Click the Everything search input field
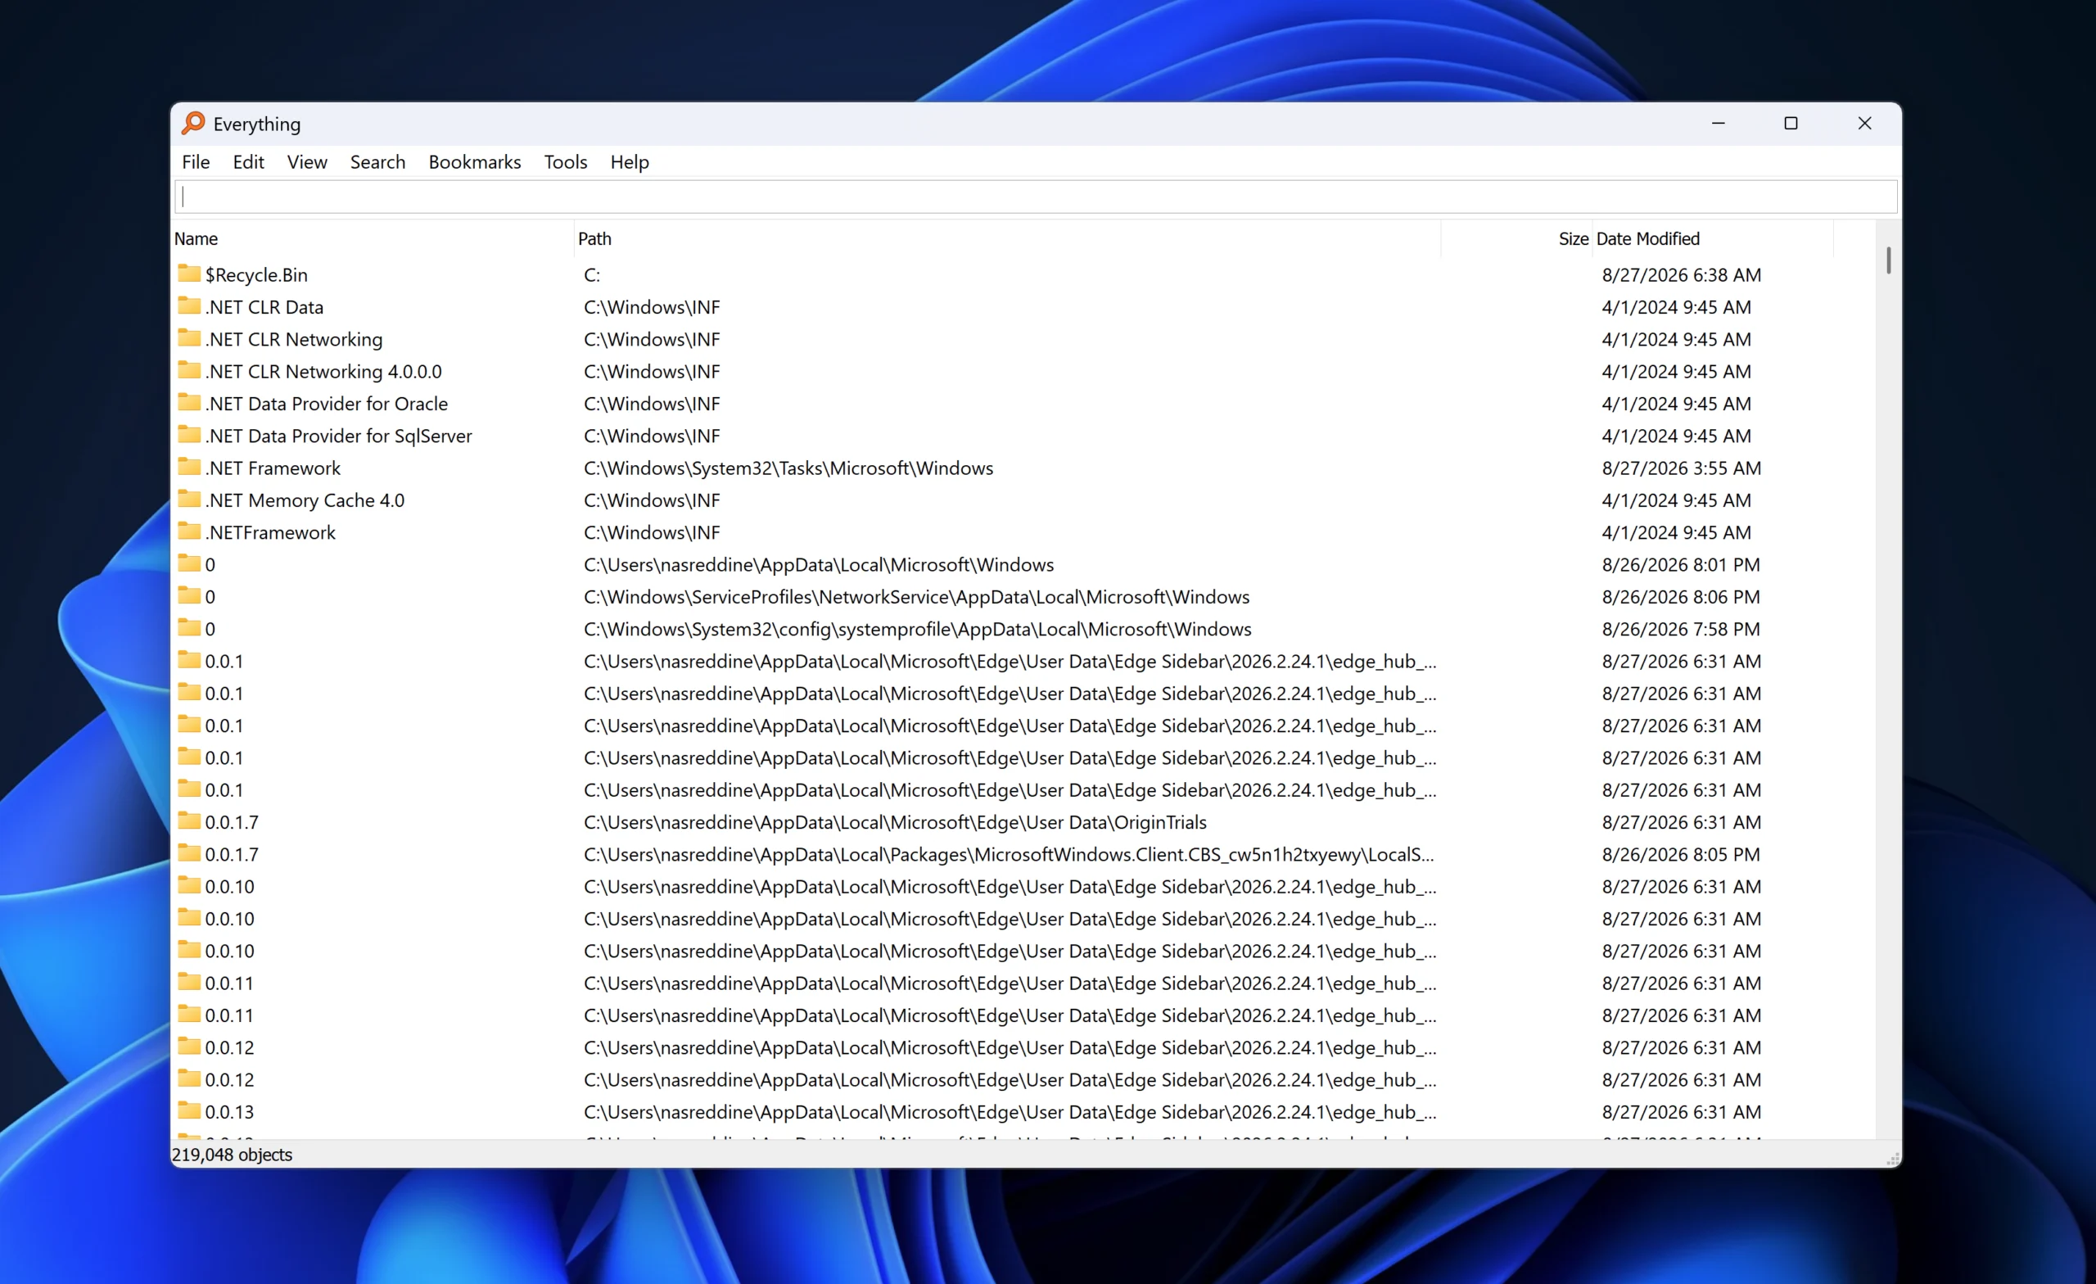 [1036, 197]
